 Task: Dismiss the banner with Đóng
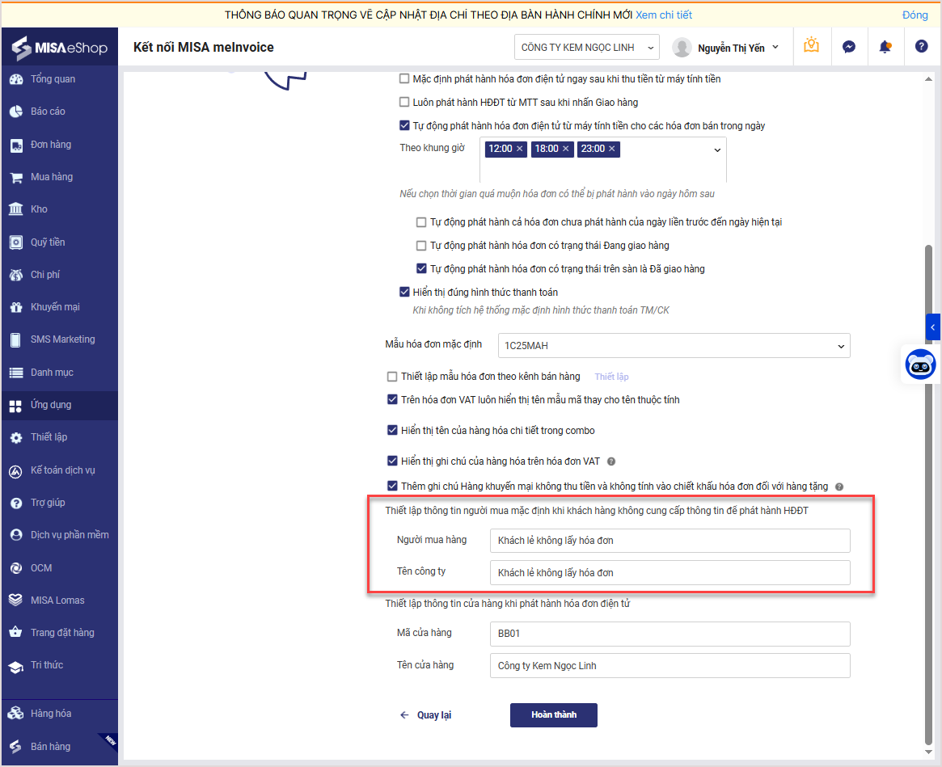(x=915, y=15)
